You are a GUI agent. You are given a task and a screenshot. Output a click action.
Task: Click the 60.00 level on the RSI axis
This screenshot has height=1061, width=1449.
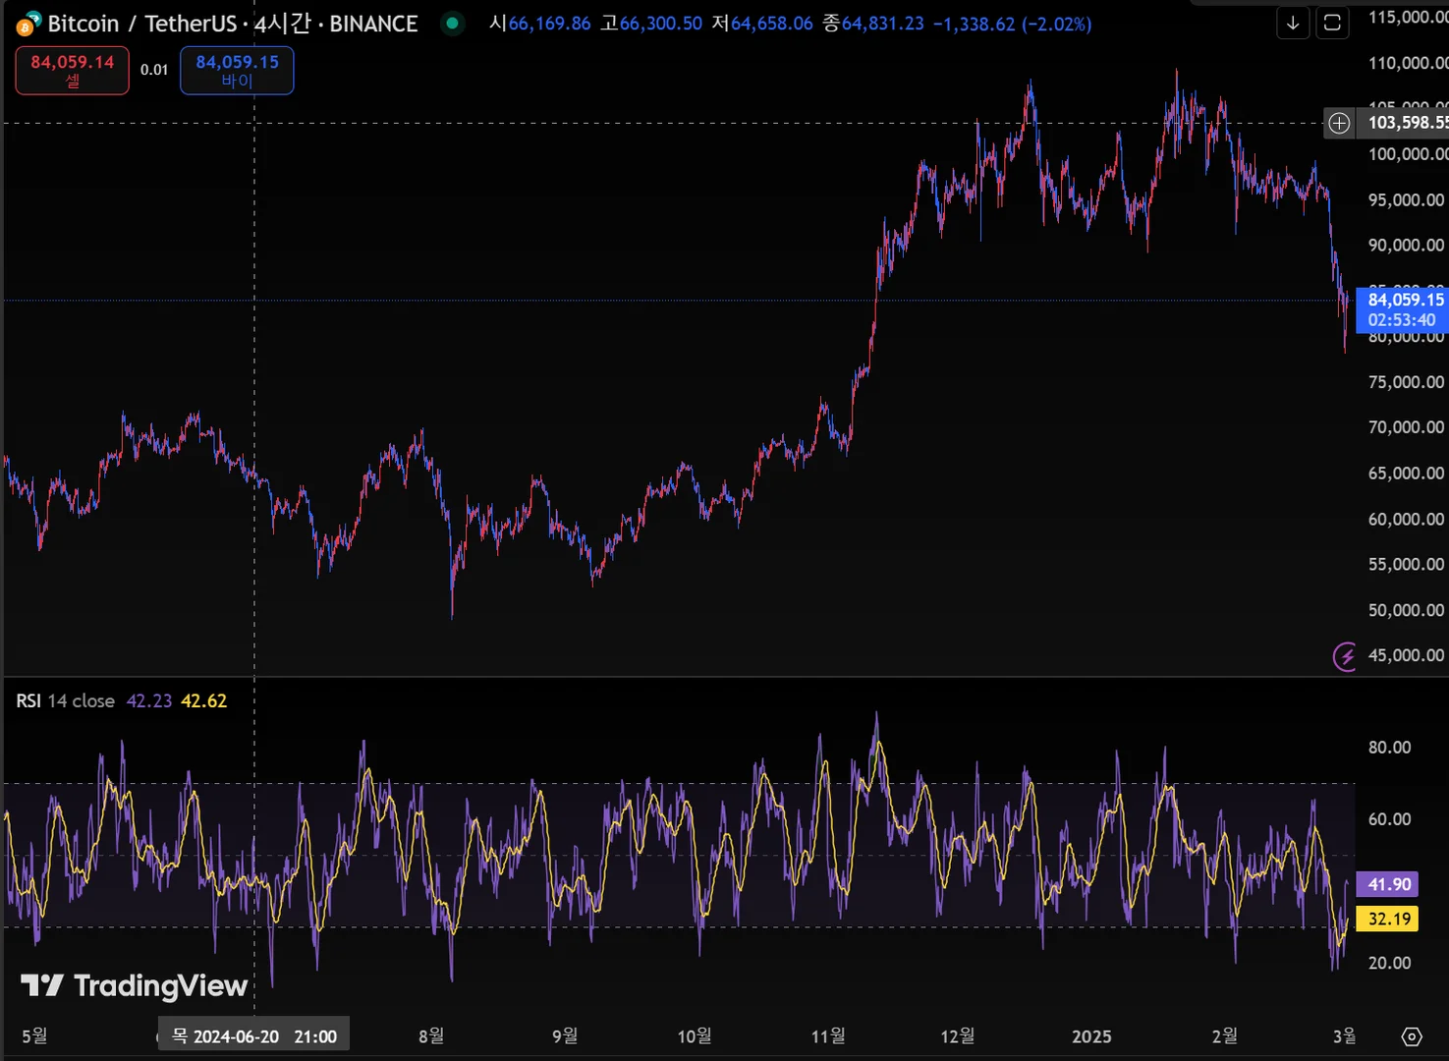pos(1390,819)
